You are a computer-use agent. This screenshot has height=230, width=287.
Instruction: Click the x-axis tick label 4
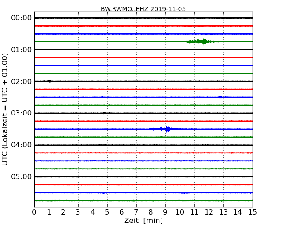[93, 212]
